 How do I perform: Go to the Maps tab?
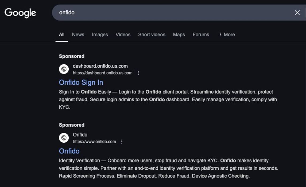pyautogui.click(x=179, y=34)
